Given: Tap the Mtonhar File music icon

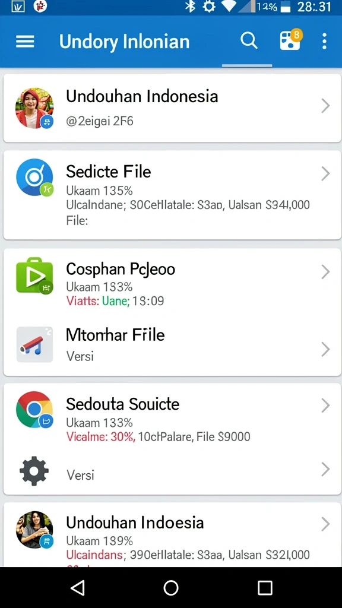Looking at the screenshot, I should tap(34, 344).
